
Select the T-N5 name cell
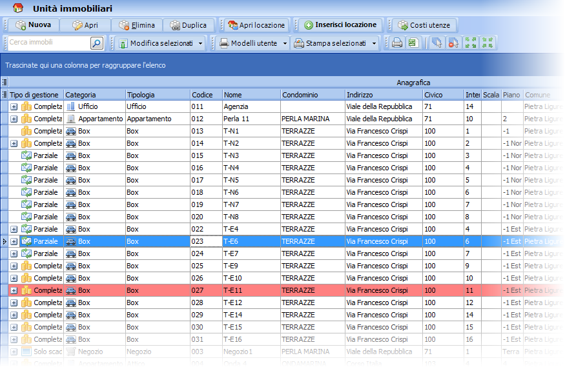[252, 180]
